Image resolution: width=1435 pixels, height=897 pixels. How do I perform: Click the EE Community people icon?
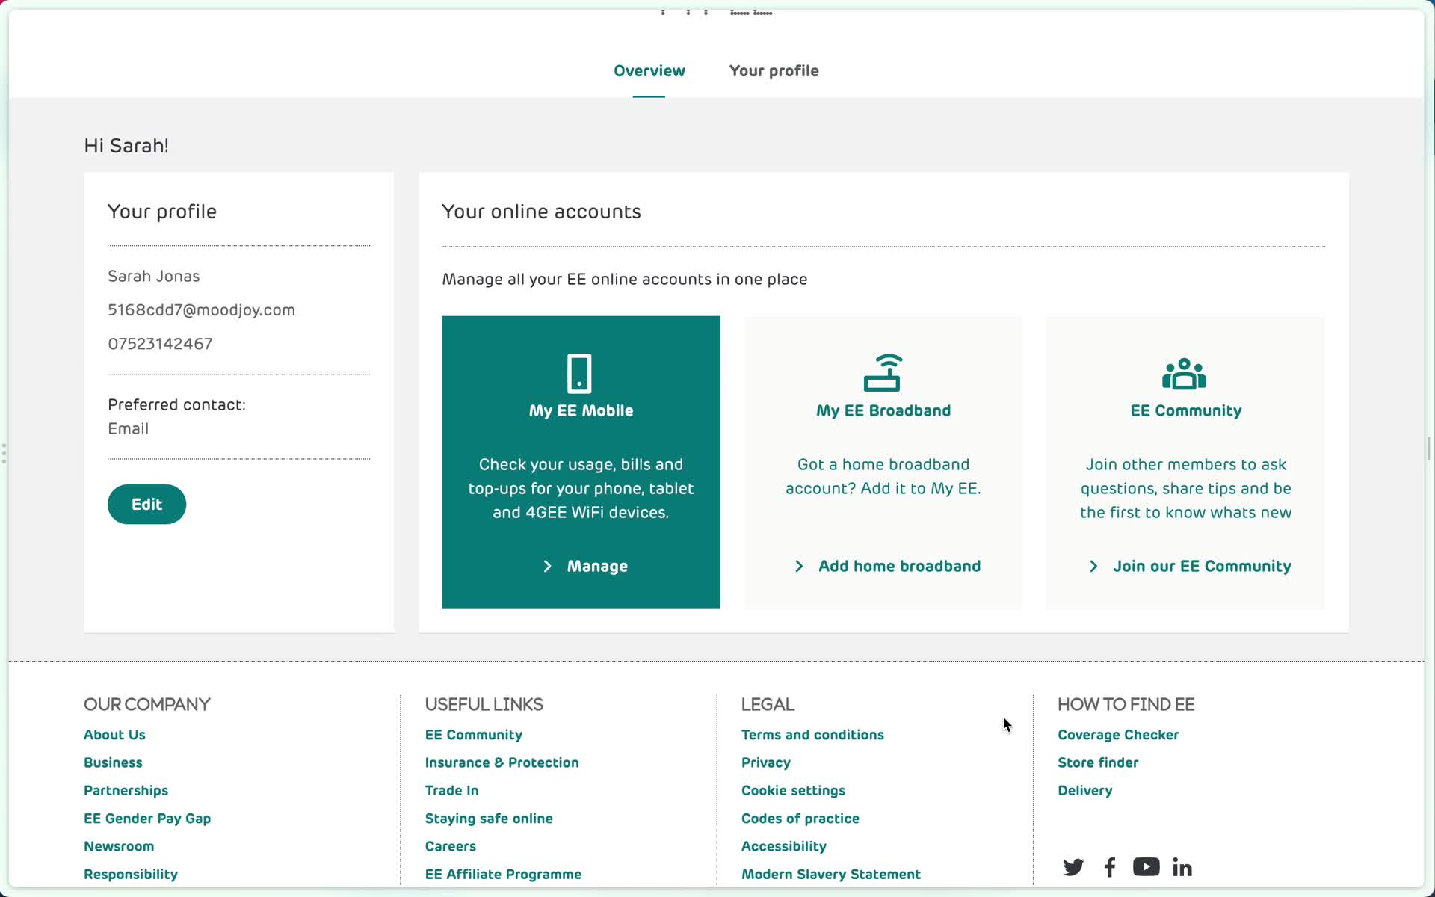tap(1185, 374)
